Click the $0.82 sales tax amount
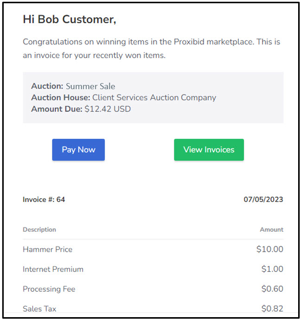The width and height of the screenshot is (300, 319). tap(272, 309)
